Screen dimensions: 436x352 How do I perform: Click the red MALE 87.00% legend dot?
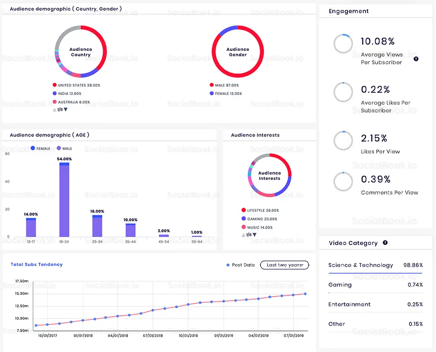coord(212,85)
